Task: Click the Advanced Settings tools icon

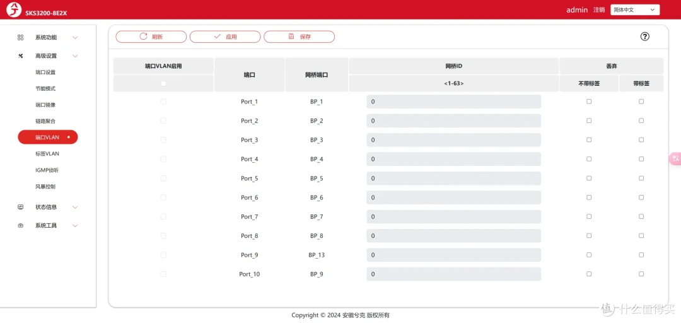Action: coord(20,56)
